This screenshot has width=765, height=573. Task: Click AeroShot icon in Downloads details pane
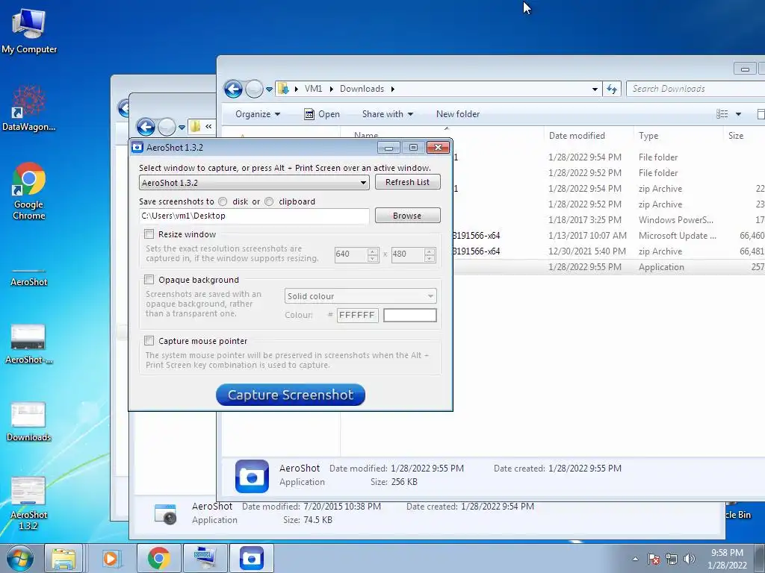[x=252, y=476]
